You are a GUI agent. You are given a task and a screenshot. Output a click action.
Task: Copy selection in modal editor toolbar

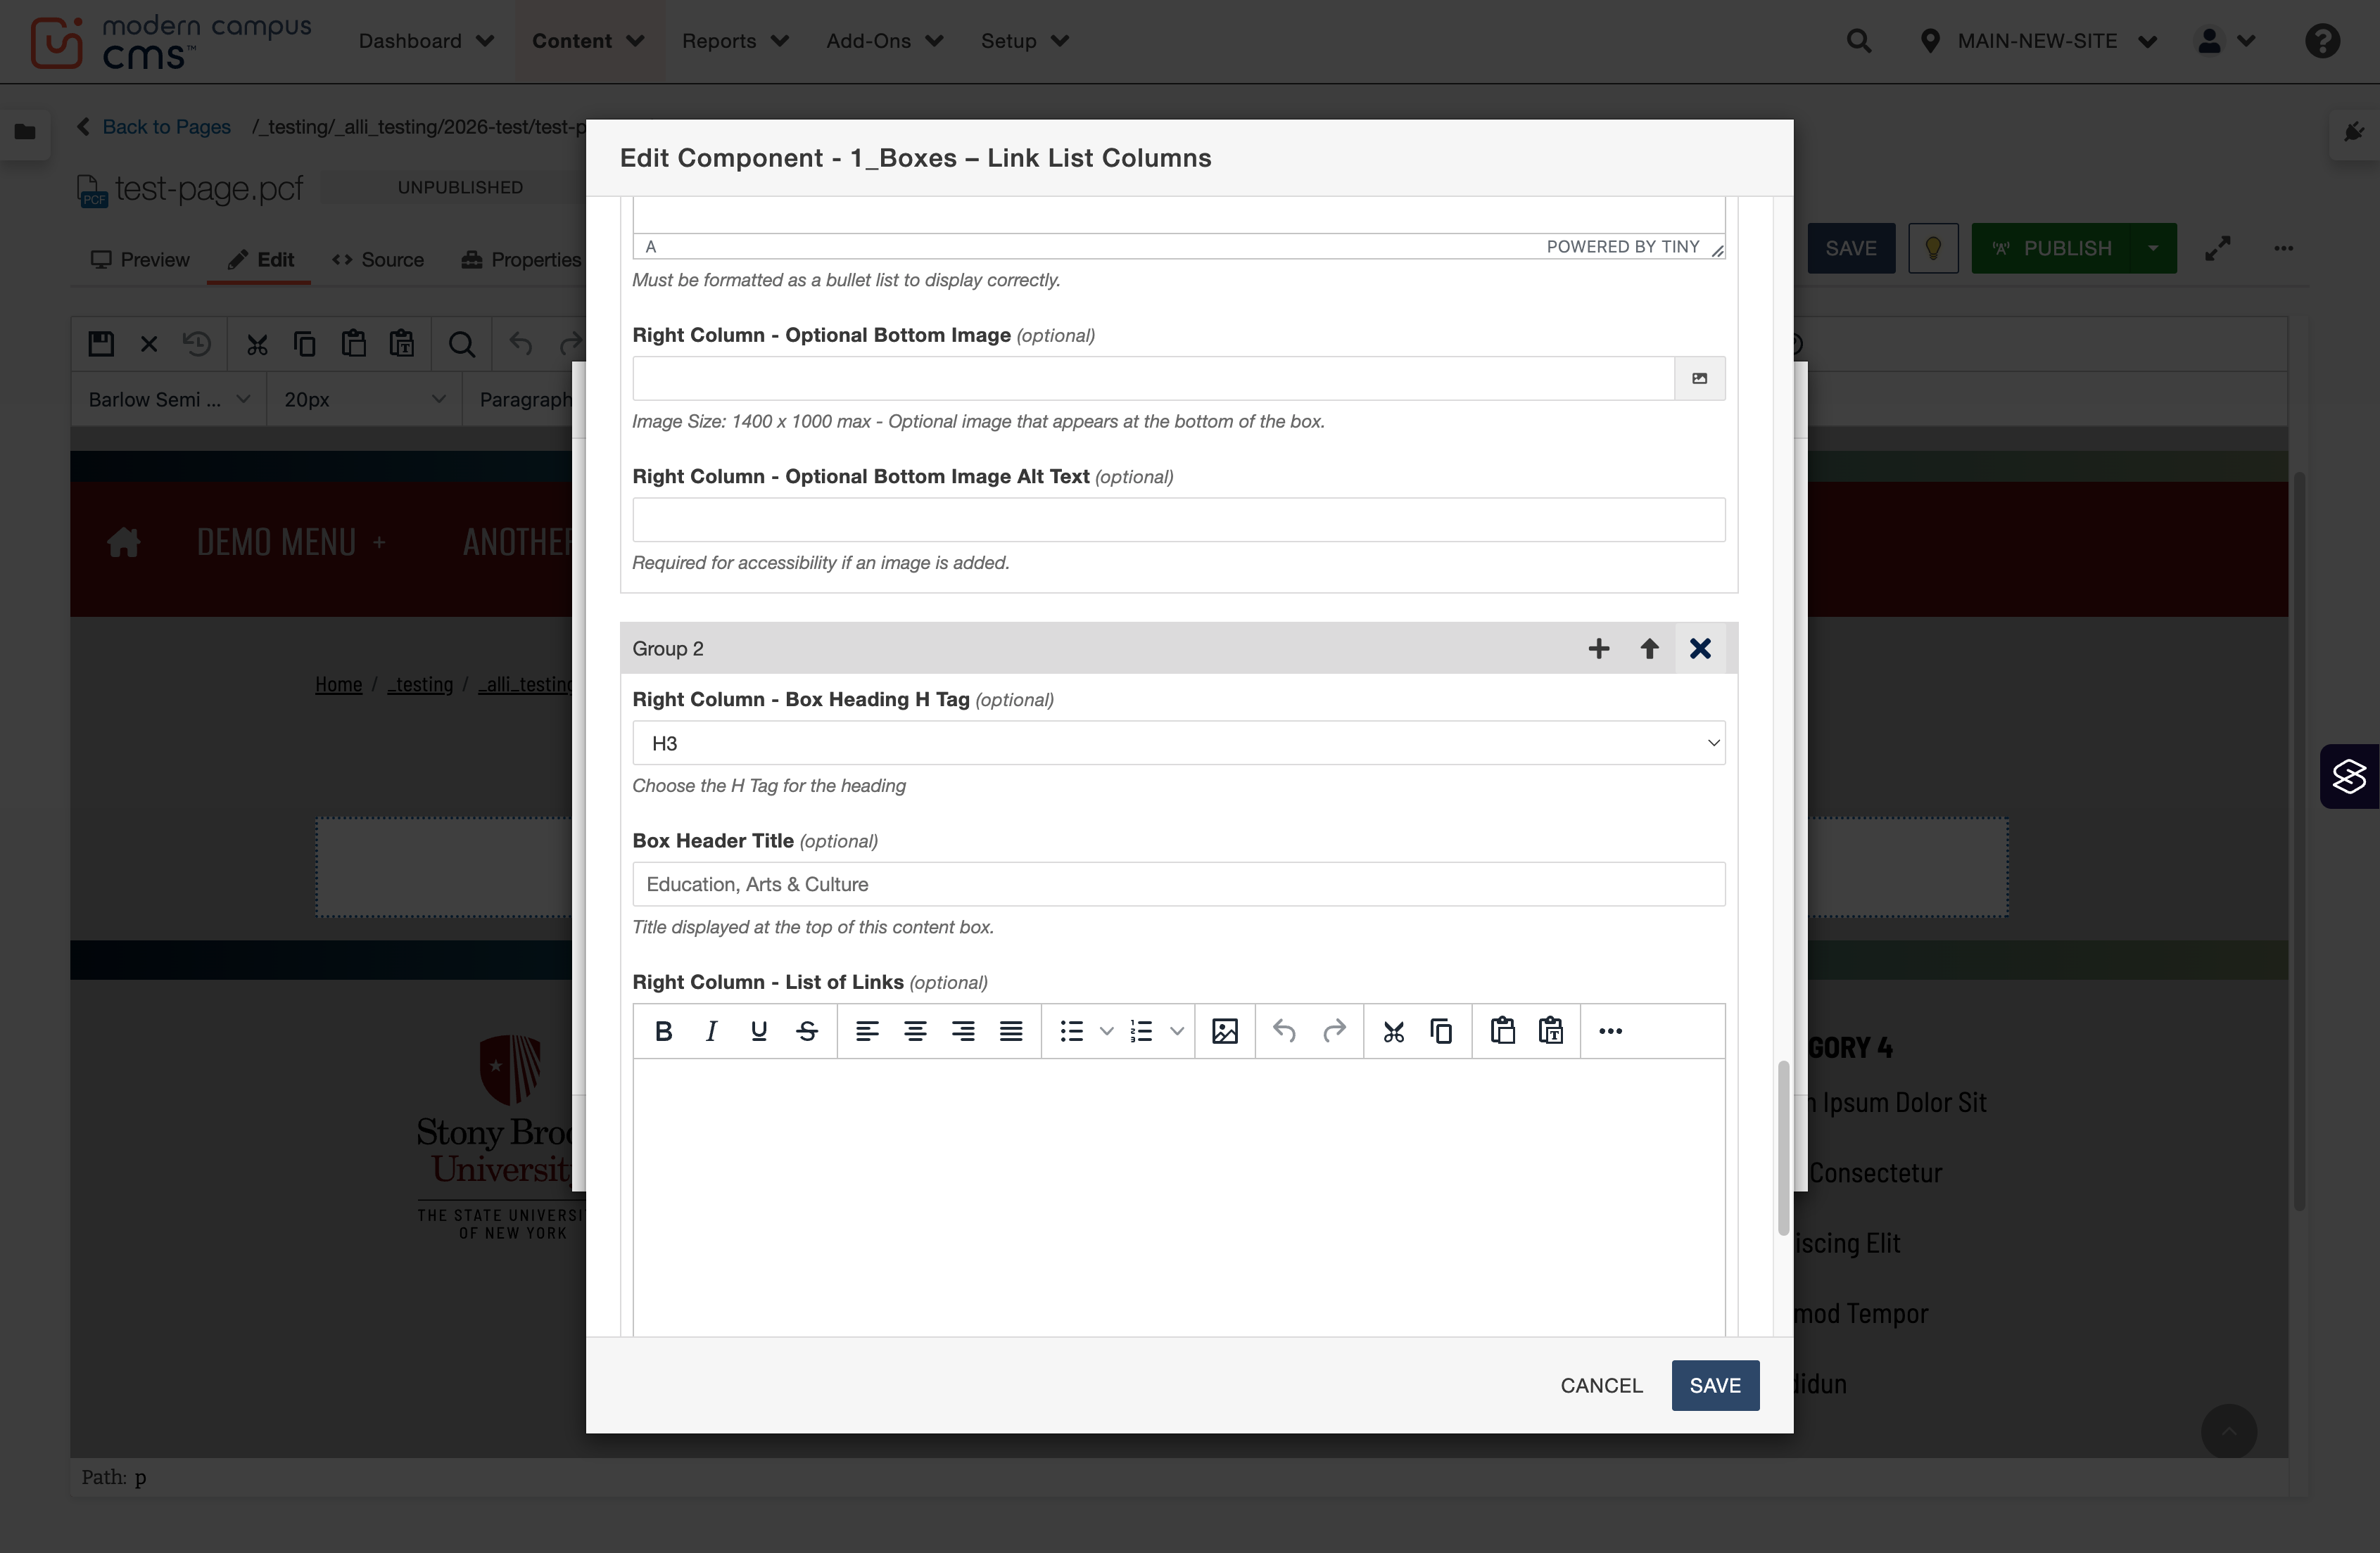point(1441,1031)
